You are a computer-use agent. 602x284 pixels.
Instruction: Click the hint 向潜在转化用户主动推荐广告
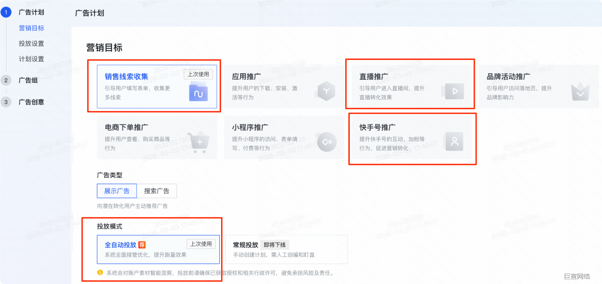(x=132, y=206)
